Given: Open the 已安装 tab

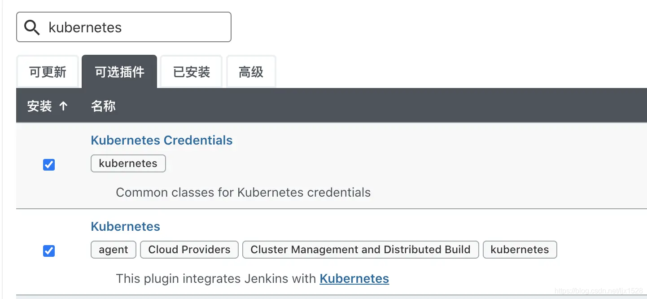Looking at the screenshot, I should pos(192,72).
